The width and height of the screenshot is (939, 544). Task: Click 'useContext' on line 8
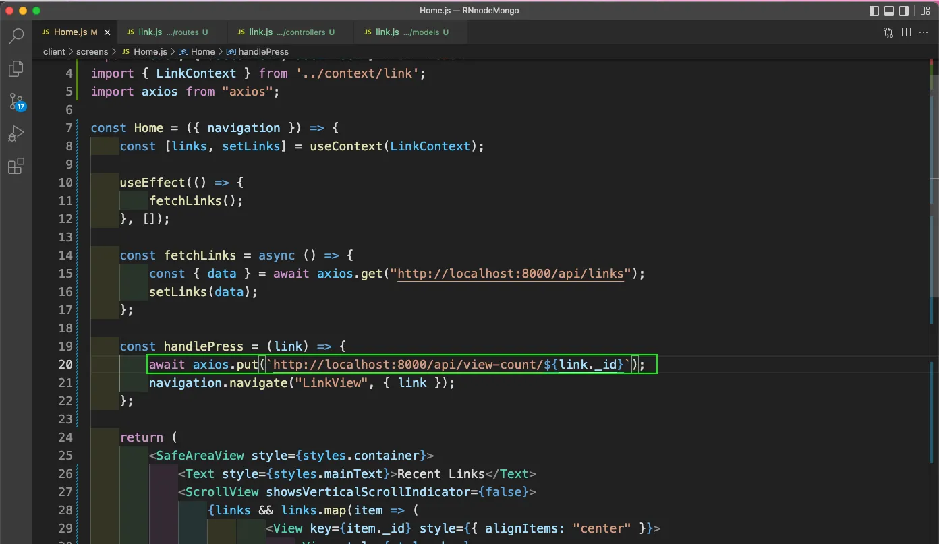coord(346,146)
